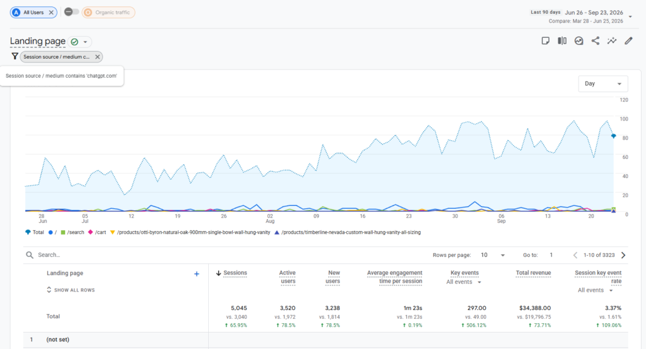
Task: Click the table search magnifier icon
Action: (30, 255)
